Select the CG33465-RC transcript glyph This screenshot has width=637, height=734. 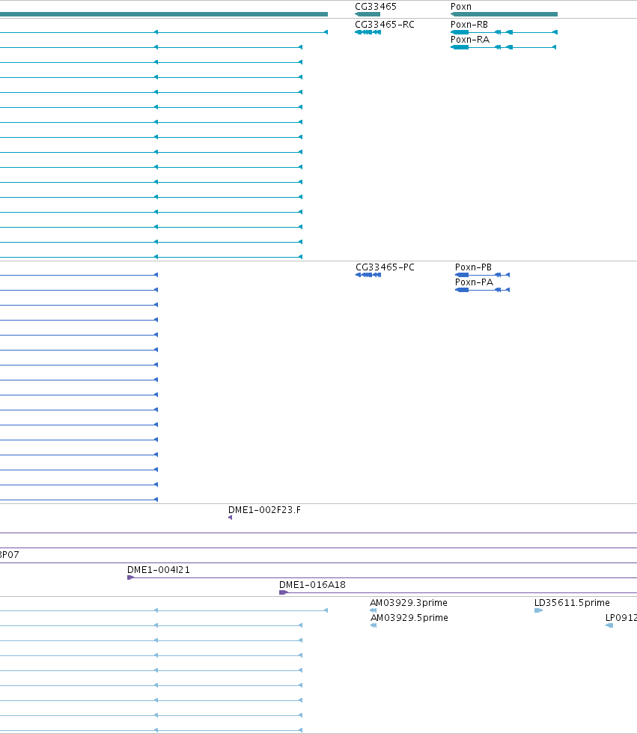tap(368, 32)
